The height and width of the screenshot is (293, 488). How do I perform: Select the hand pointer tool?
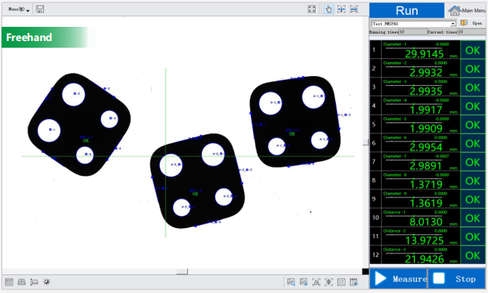[328, 9]
